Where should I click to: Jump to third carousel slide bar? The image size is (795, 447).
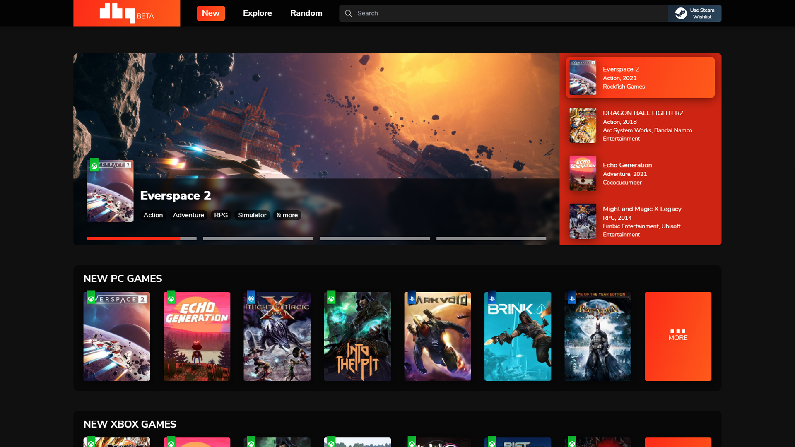(x=375, y=239)
